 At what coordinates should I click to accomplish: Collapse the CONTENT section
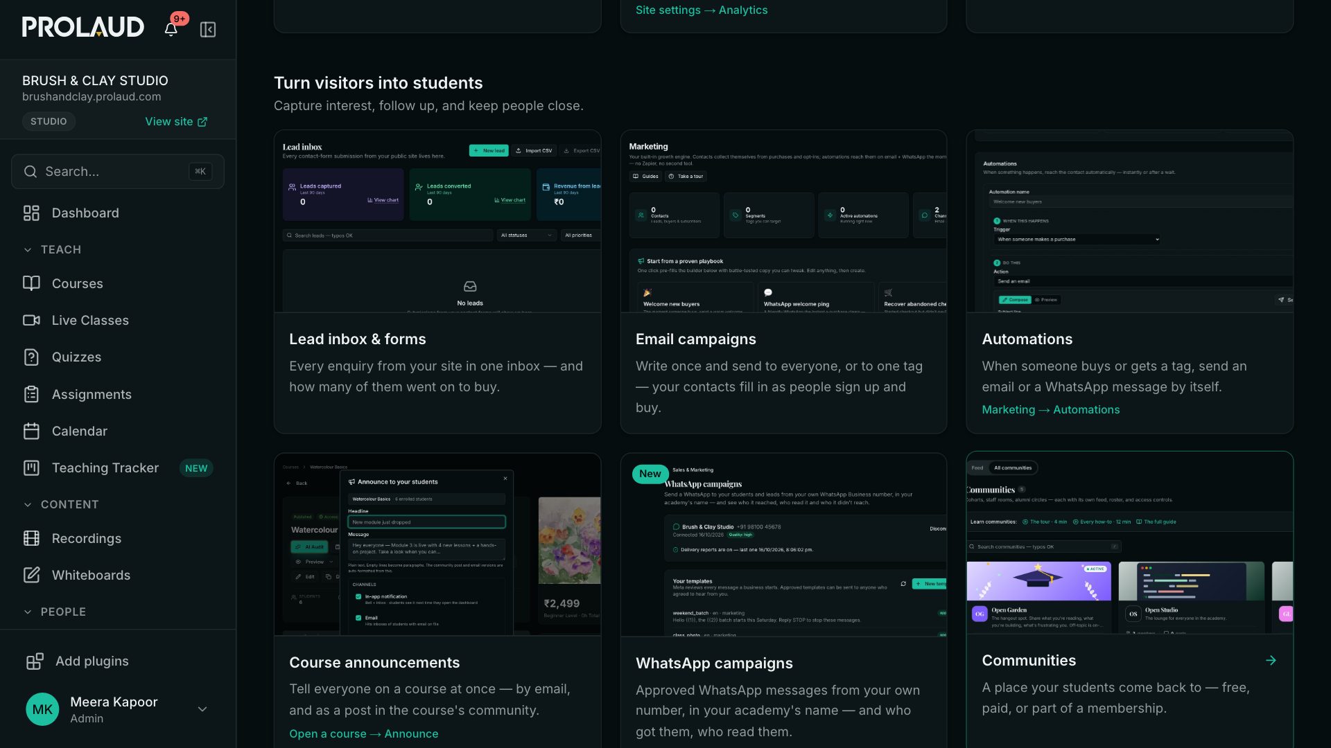61,504
